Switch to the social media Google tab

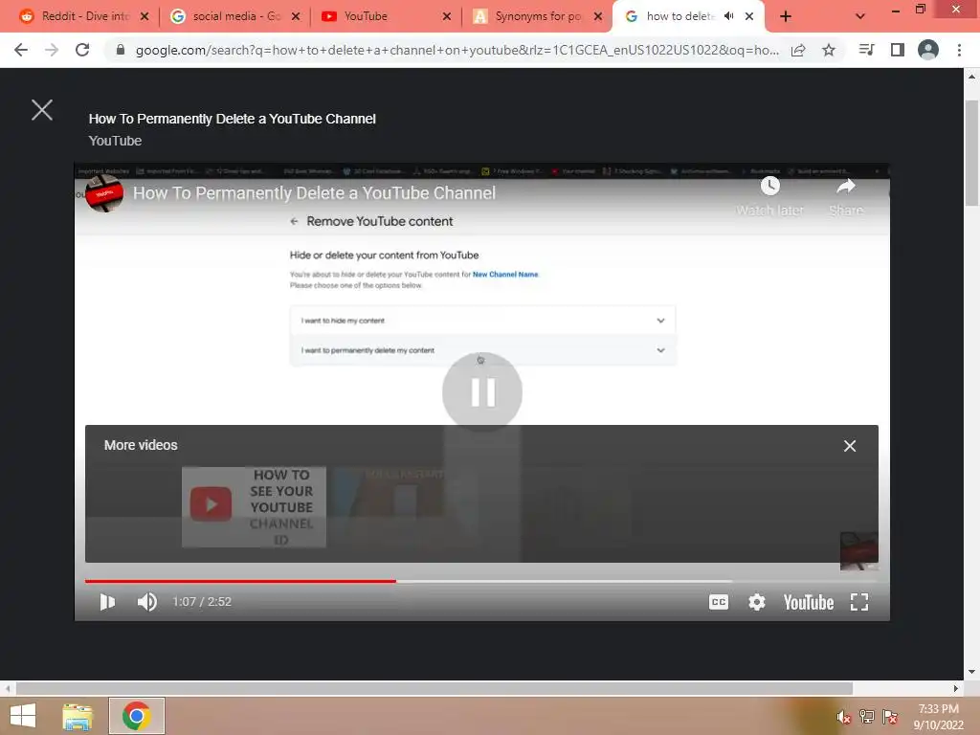coord(235,16)
